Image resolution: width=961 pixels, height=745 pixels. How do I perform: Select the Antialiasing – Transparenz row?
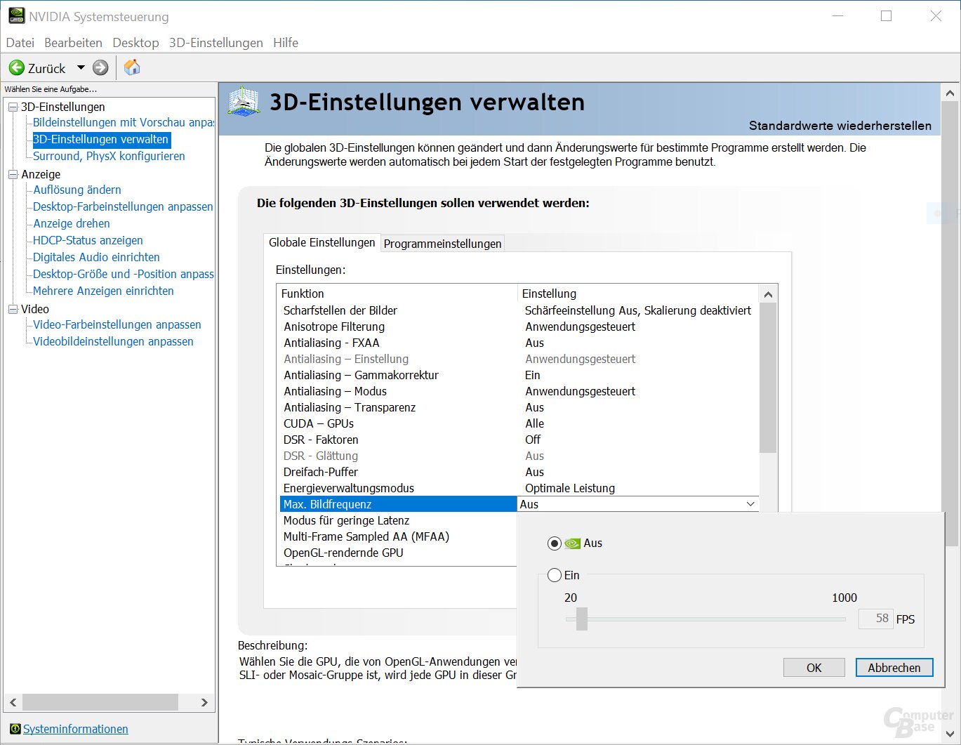click(x=519, y=407)
